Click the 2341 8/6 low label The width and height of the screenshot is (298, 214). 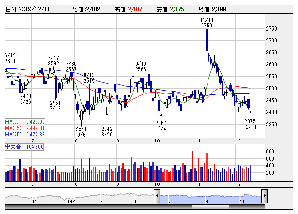point(81,132)
